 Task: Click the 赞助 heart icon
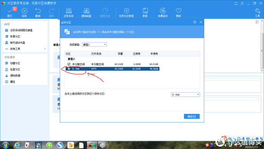click(x=179, y=11)
